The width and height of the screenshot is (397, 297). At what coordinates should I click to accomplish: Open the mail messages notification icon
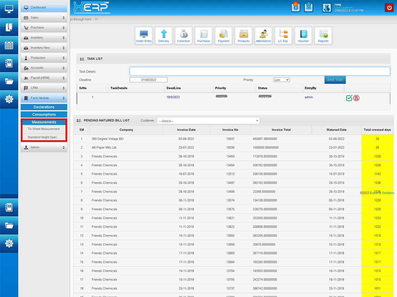point(309,8)
